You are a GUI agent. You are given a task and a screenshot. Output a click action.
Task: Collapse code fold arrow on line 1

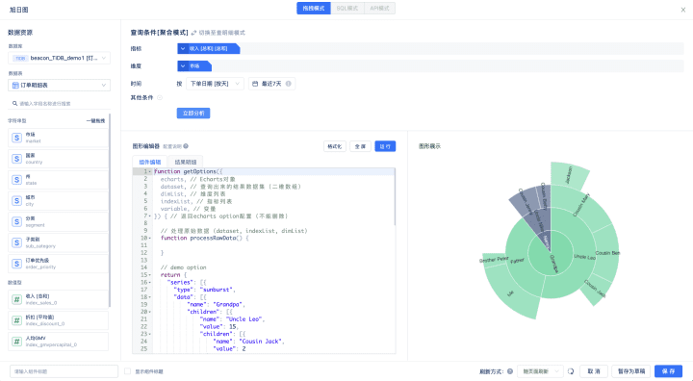coord(150,171)
